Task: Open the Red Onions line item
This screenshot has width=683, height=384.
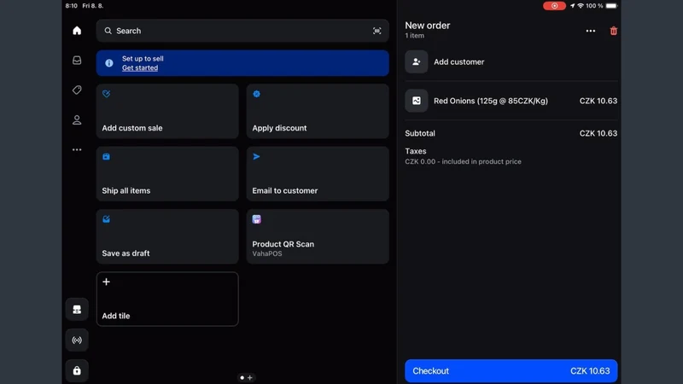Action: pos(511,101)
